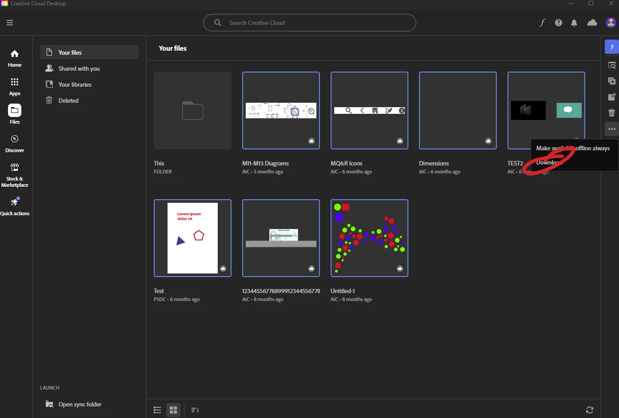
Task: Click the Untitled-1 file name
Action: coord(343,291)
